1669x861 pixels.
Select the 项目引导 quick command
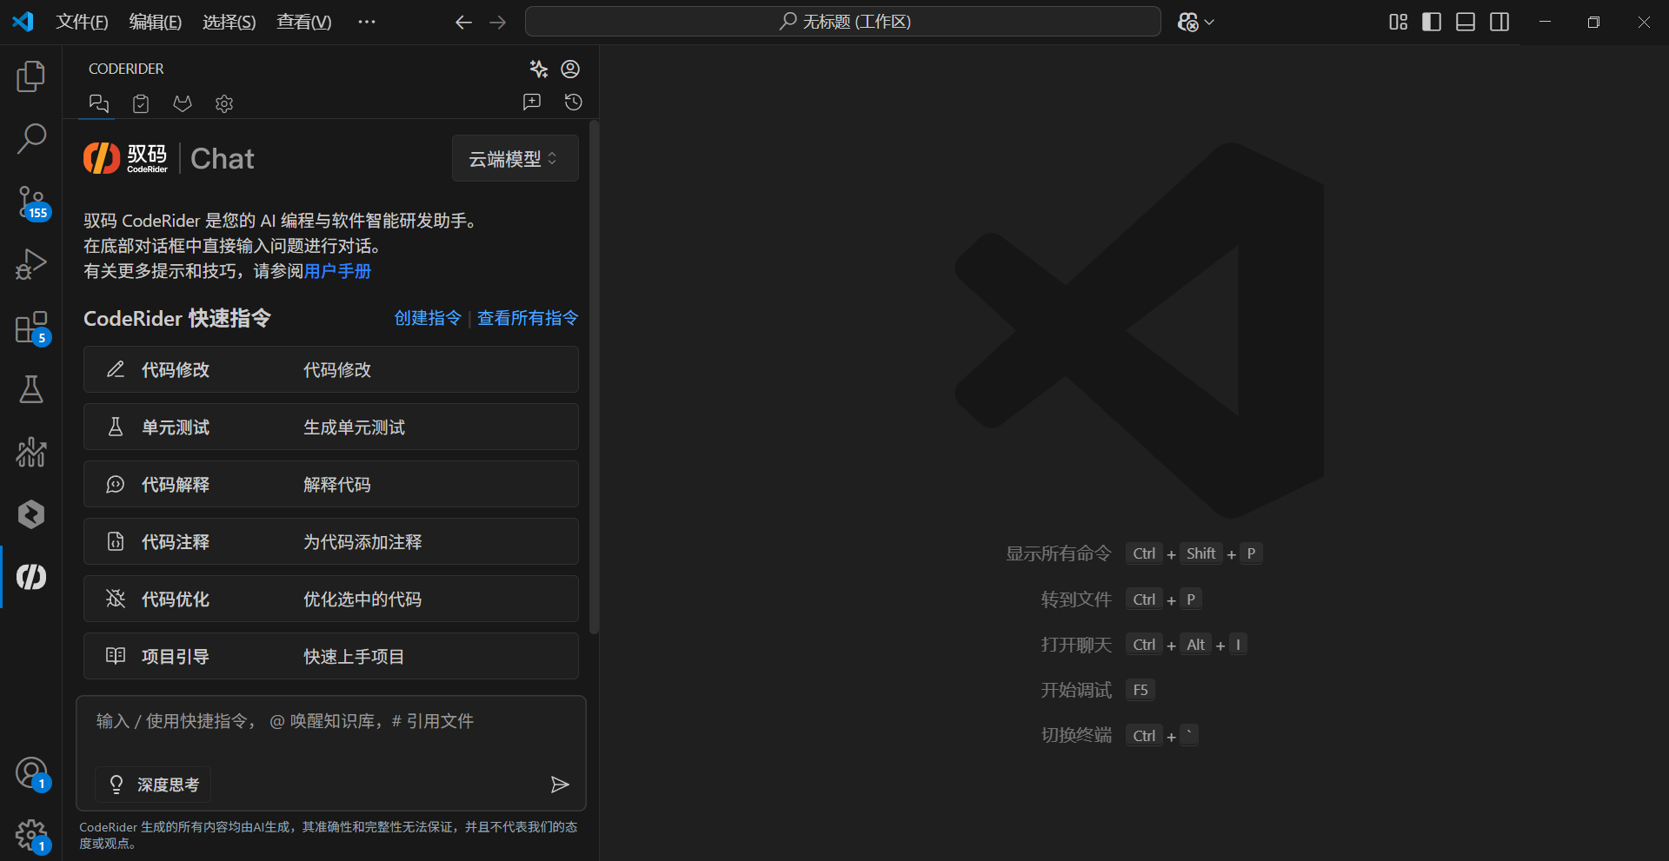click(331, 656)
